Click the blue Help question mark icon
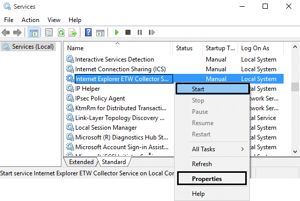Viewport: 300px width, 201px height. pos(88,32)
